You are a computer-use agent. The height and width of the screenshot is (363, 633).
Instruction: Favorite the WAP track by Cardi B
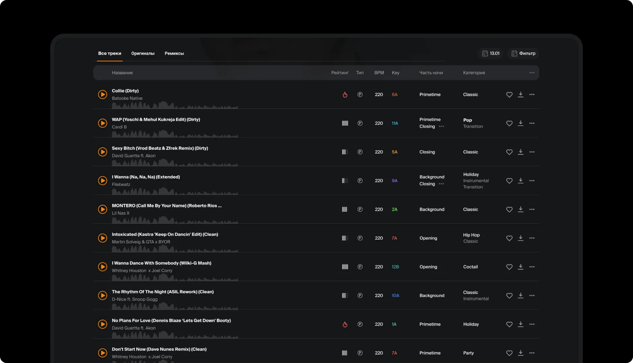[x=509, y=123]
